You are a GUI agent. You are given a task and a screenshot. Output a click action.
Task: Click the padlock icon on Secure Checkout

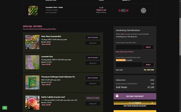coord(117,96)
